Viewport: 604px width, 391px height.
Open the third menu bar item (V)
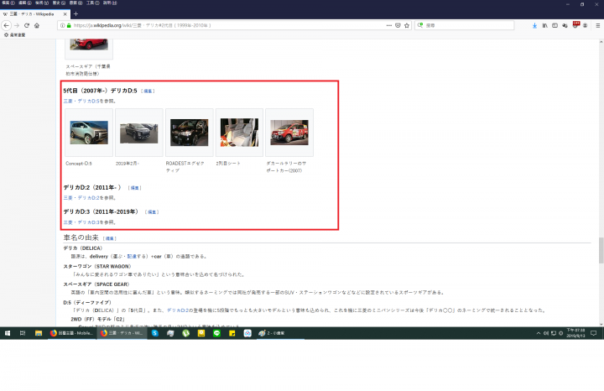(x=42, y=3)
